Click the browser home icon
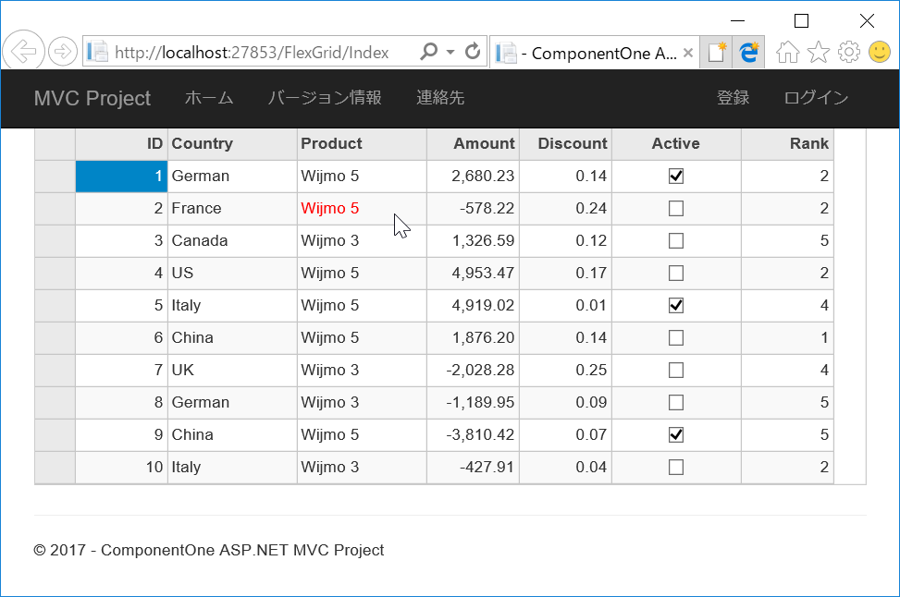Viewport: 900px width, 597px height. coord(787,52)
